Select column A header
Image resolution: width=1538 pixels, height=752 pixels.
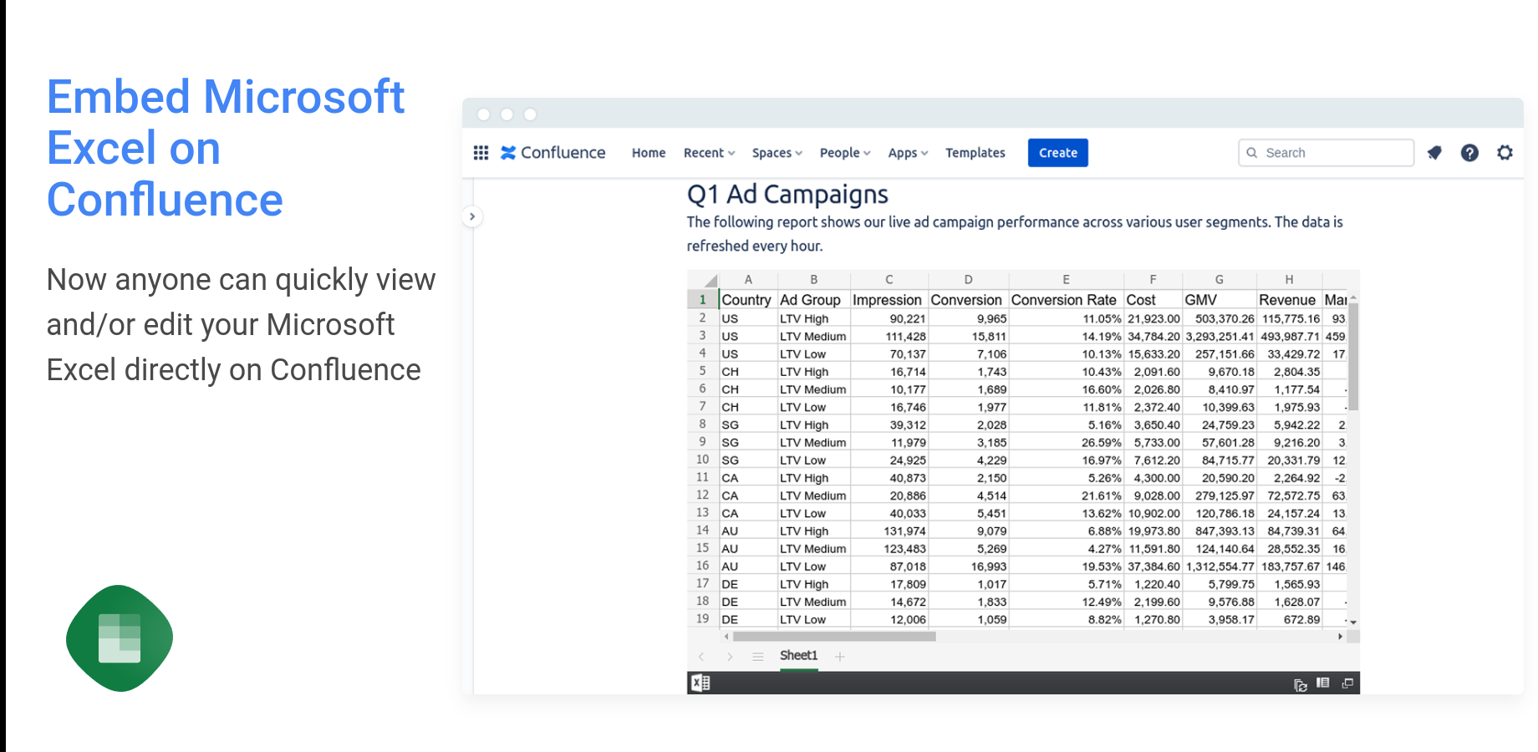748,280
